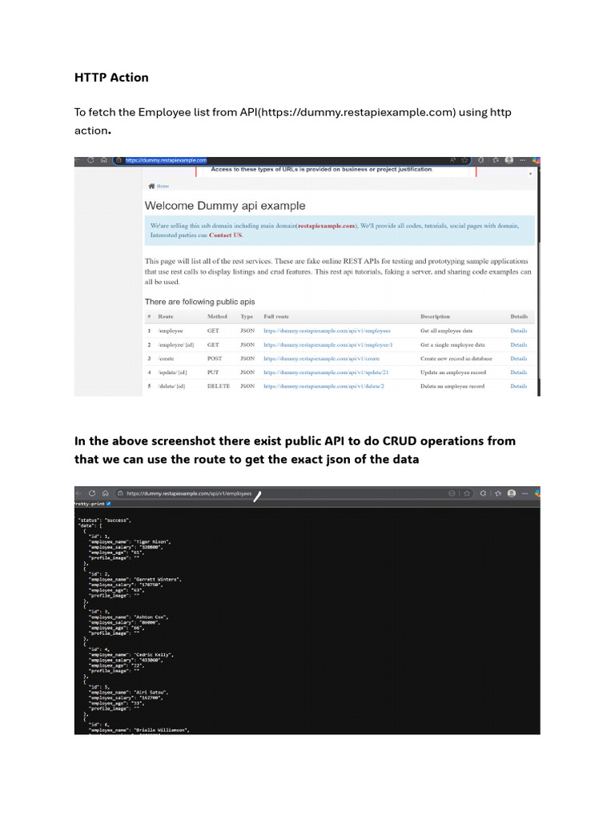
Task: Open the three-dot menu of the first browser
Action: (x=522, y=160)
